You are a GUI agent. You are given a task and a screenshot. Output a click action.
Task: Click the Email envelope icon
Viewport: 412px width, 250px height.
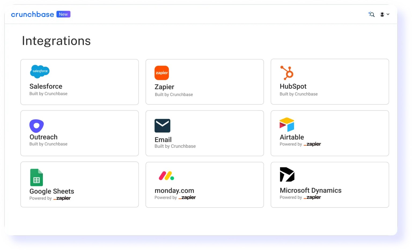point(162,126)
